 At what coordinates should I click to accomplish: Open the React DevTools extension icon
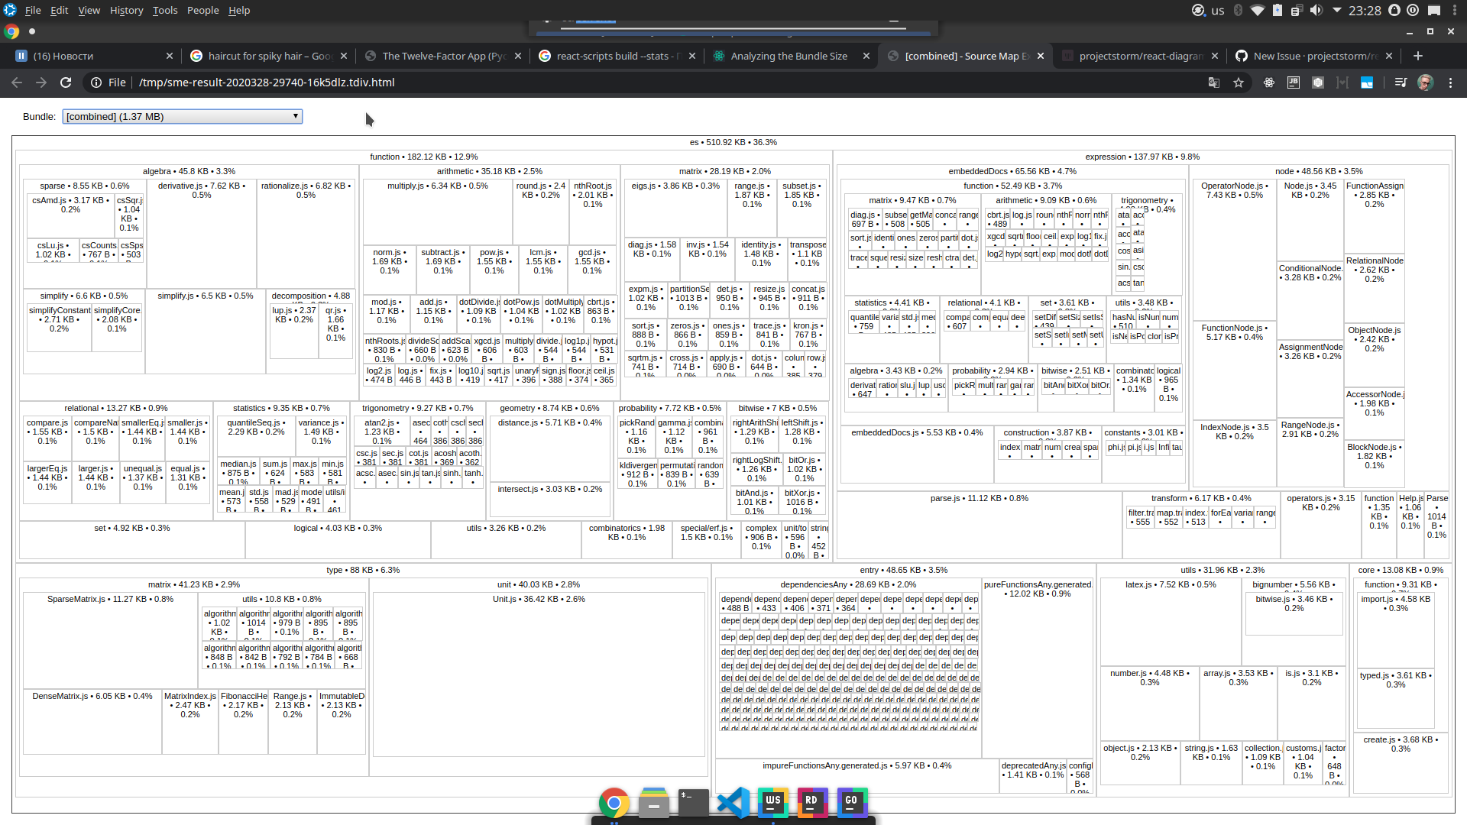[1269, 82]
